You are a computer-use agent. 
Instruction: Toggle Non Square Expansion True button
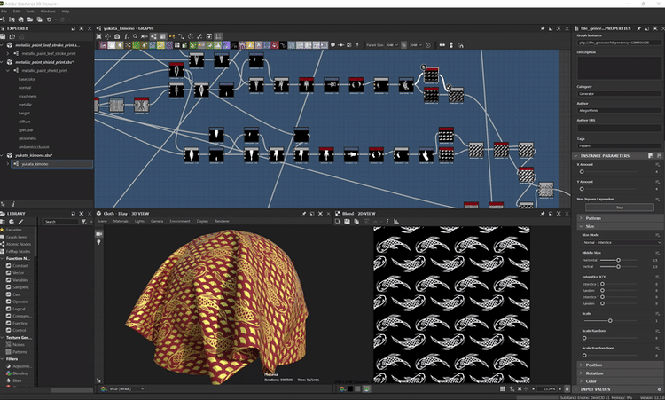click(x=620, y=207)
